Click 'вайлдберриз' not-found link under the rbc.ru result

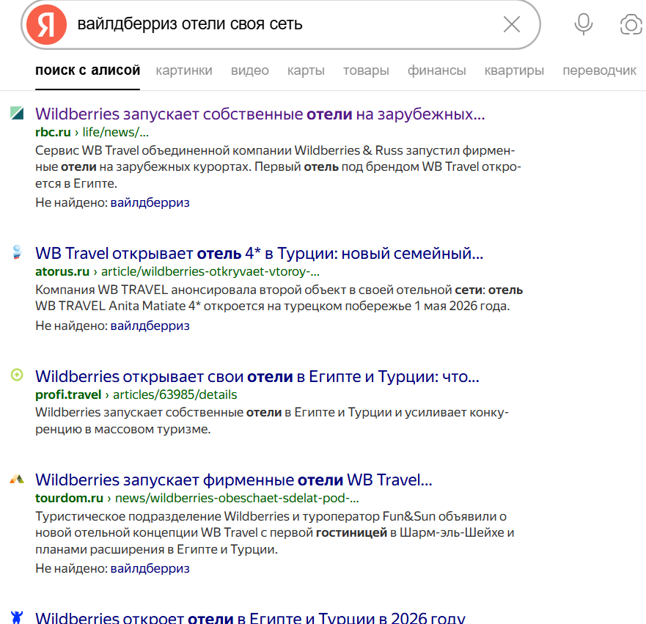click(x=150, y=202)
